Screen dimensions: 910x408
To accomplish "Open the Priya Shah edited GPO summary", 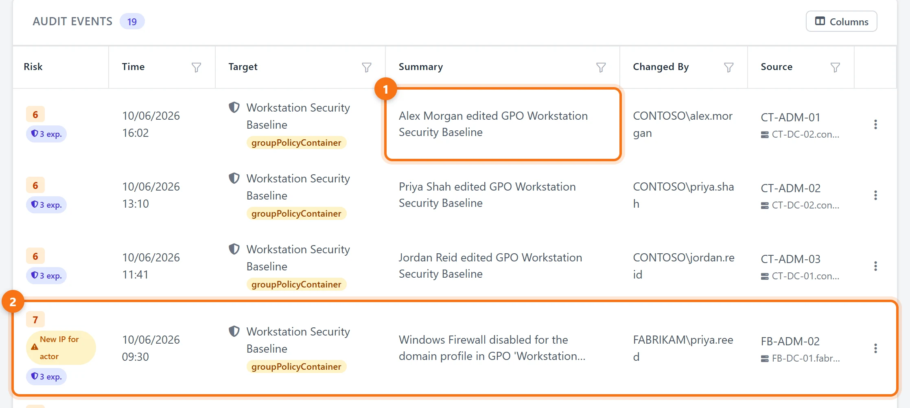I will [487, 195].
